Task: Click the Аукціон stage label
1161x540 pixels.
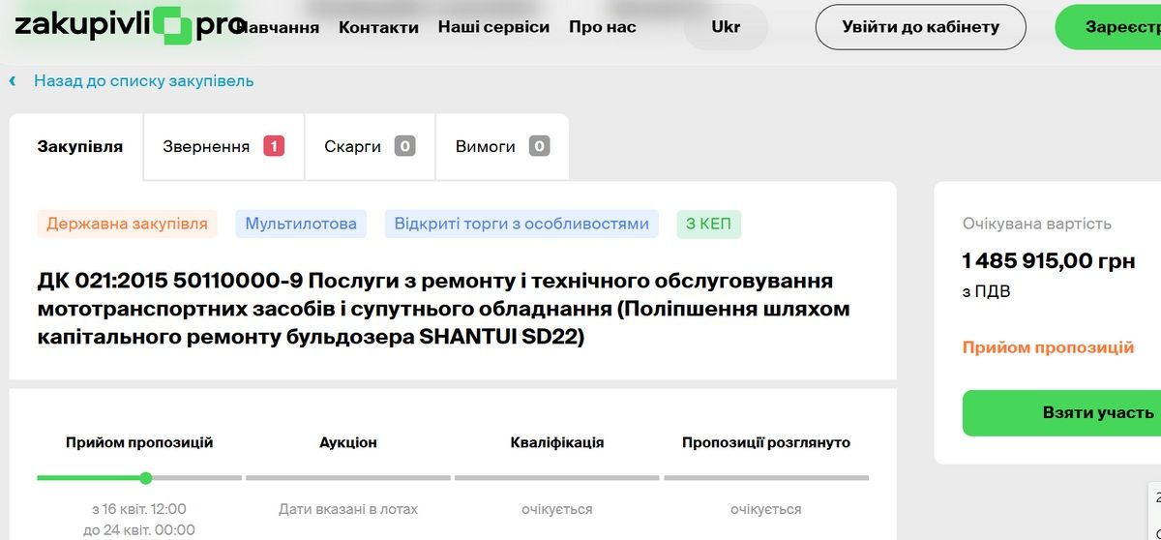Action: coord(348,442)
